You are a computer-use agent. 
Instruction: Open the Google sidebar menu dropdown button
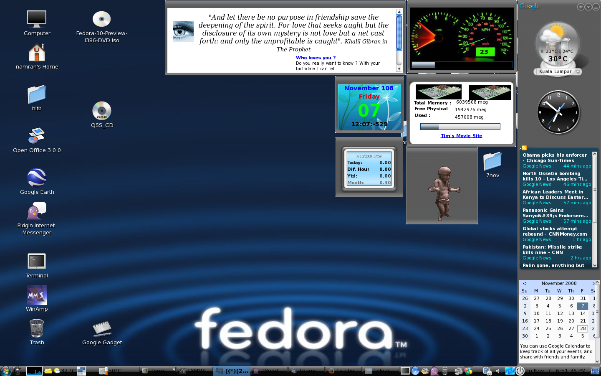tap(588, 7)
